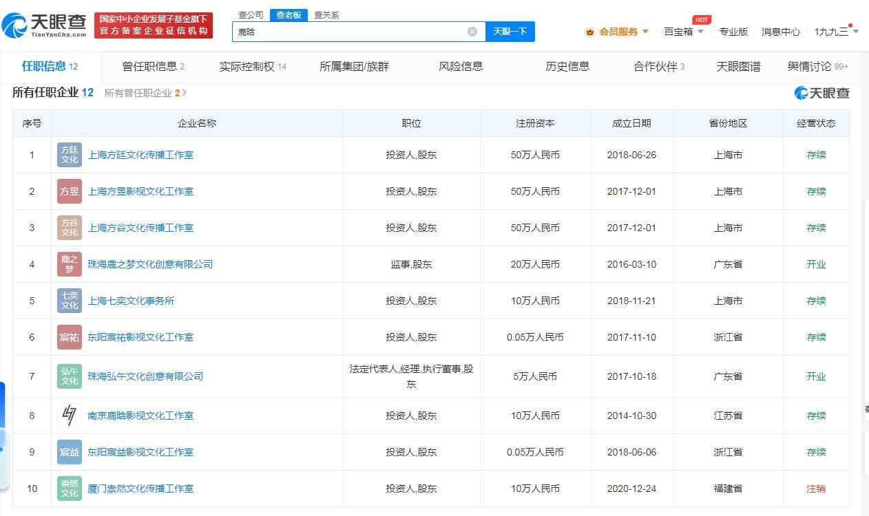
Task: Open 厦门崇然文化传播工作室 link
Action: (140, 488)
